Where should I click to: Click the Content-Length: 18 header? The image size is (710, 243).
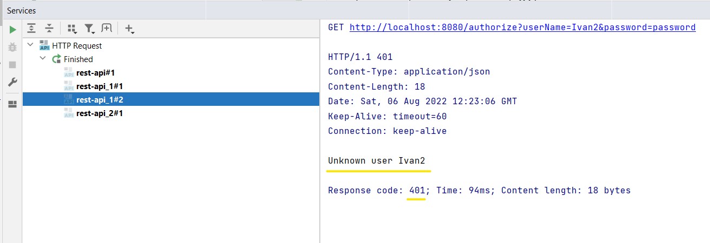tap(377, 86)
